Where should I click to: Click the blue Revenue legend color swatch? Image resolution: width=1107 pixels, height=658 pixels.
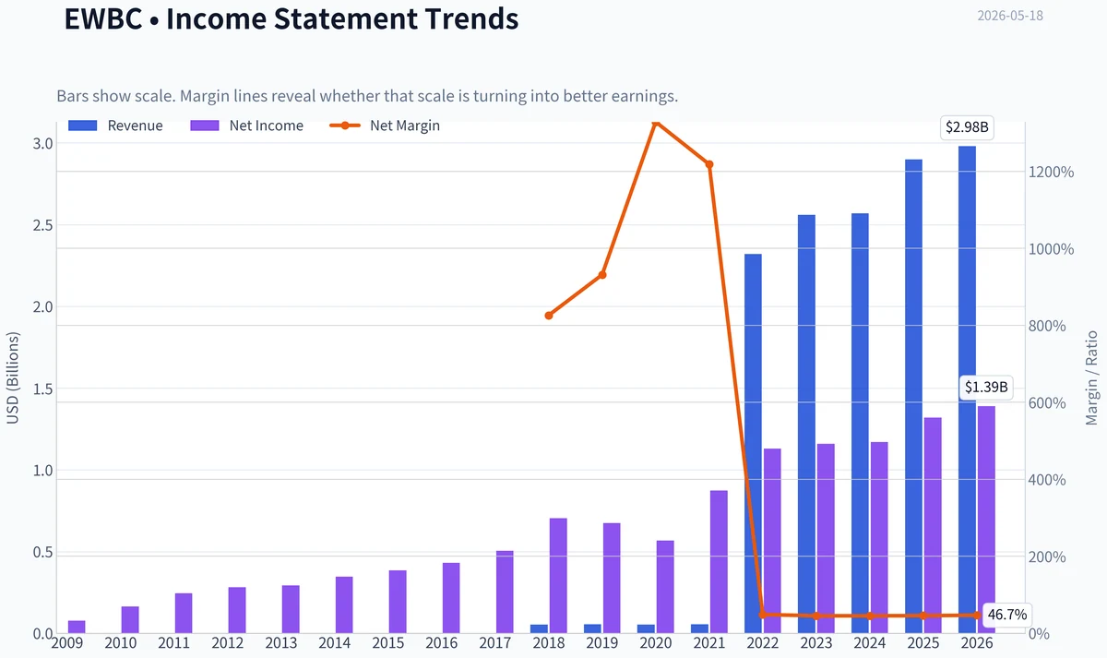(82, 126)
